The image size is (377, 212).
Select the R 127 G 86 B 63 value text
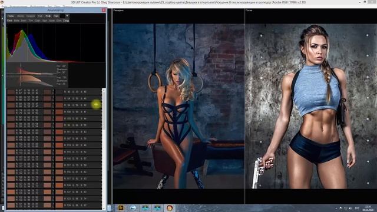pyautogui.click(x=75, y=192)
